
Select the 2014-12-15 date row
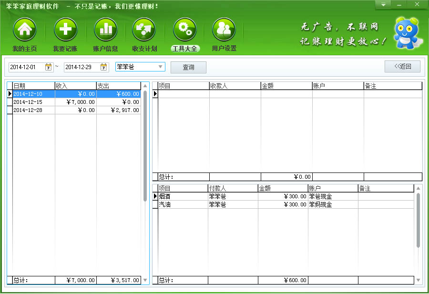pyautogui.click(x=33, y=102)
